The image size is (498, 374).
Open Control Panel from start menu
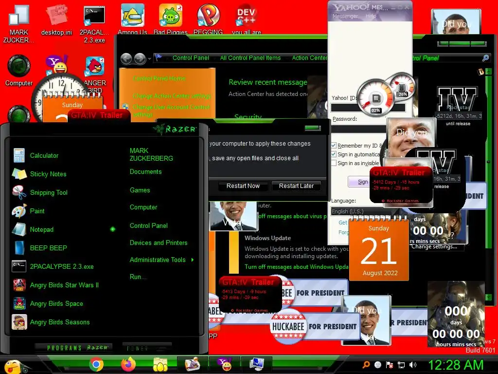(149, 225)
